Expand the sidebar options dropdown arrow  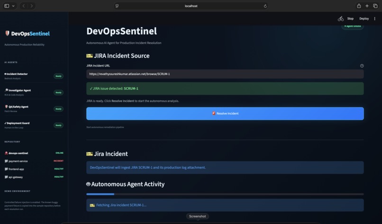(13, 6)
